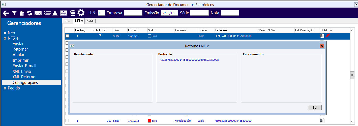Click the nota fiscal number 698 cell

(x=100, y=35)
